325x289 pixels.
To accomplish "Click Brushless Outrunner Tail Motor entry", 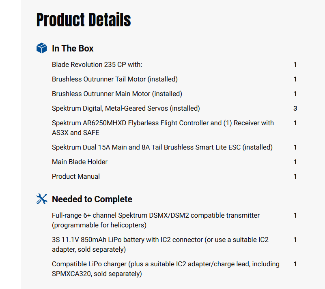I will pos(115,79).
